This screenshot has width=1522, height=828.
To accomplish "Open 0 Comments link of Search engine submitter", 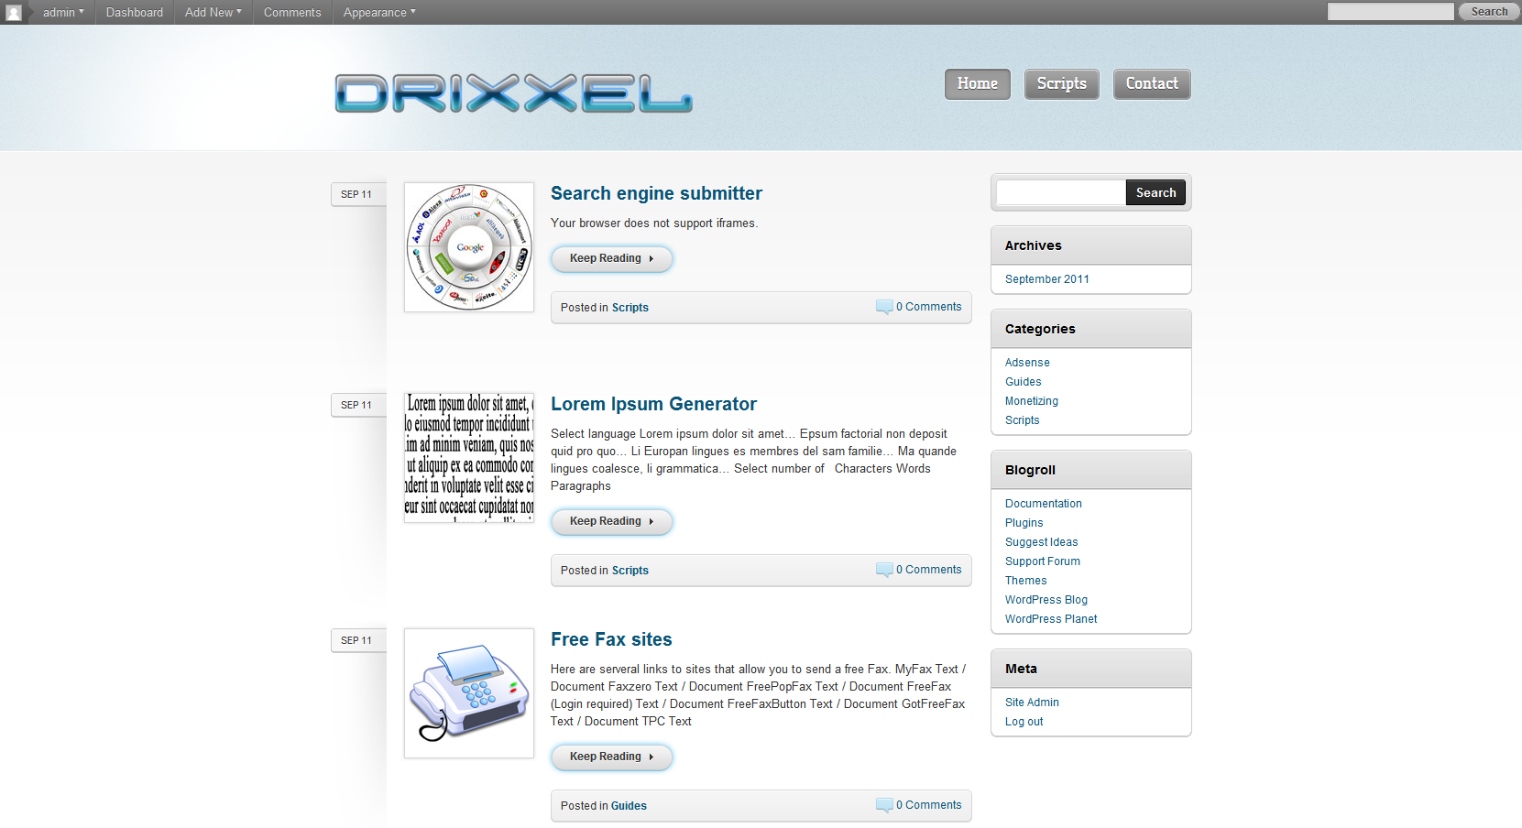I will [928, 307].
